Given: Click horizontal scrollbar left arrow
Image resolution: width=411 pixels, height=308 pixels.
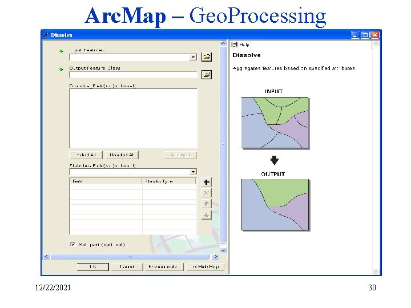Looking at the screenshot, I should 46,257.
